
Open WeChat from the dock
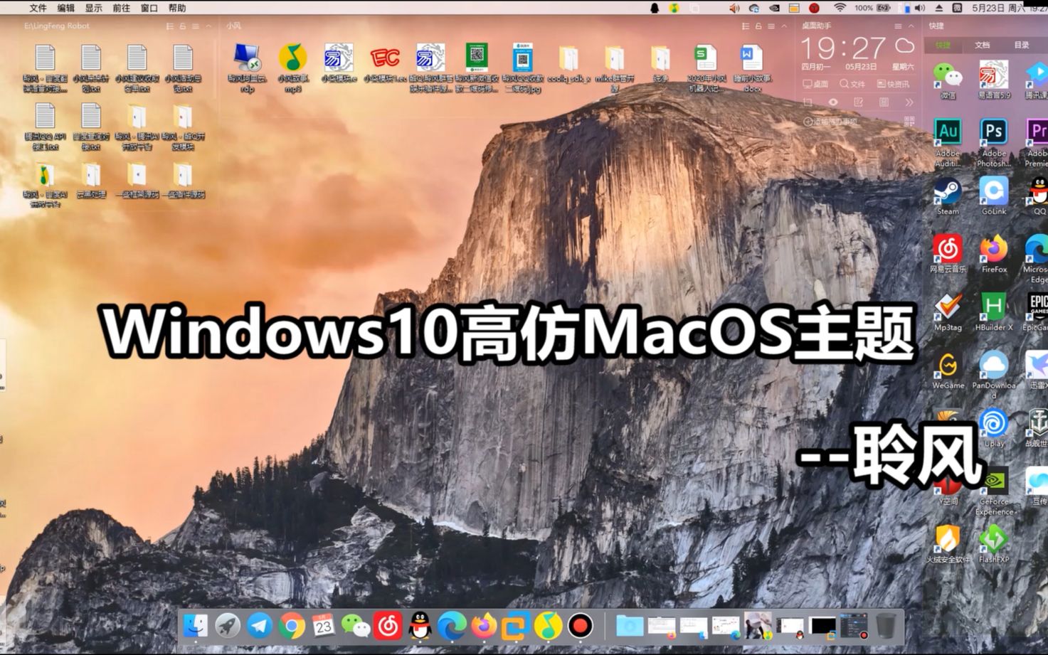point(356,626)
